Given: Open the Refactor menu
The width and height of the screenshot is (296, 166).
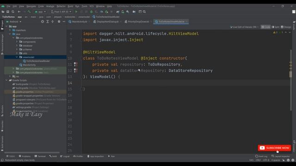Looking at the screenshot, I should [61, 6].
